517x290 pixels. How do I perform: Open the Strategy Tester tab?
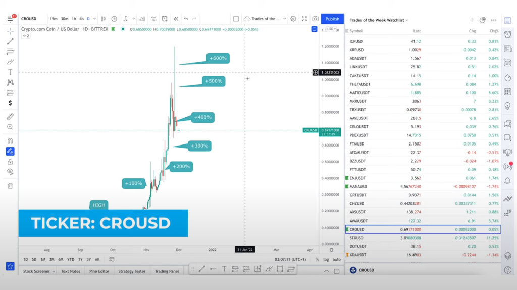pyautogui.click(x=132, y=271)
